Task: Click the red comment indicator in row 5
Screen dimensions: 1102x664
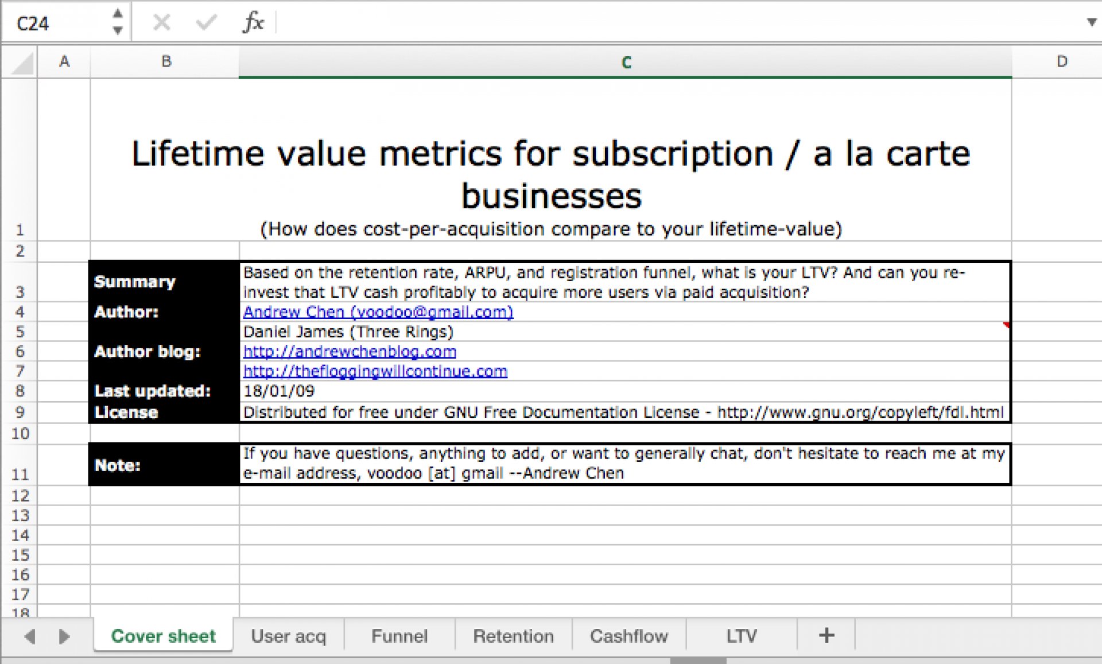Action: (x=1006, y=325)
